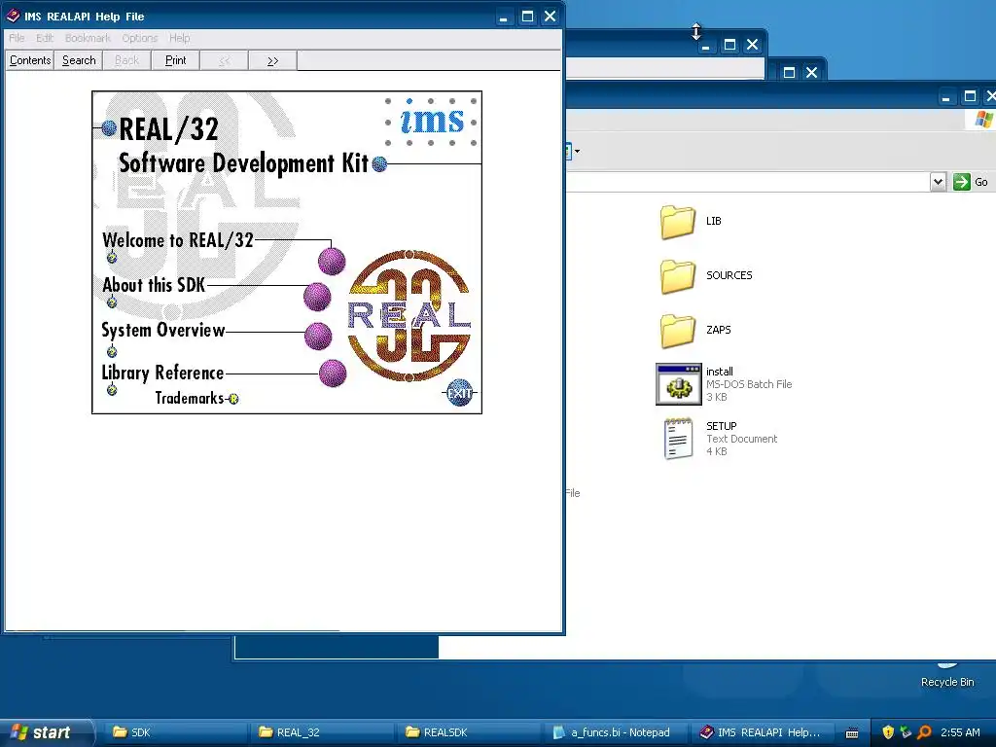Click small globe bullet under Welcome to REAL/32

click(x=112, y=257)
